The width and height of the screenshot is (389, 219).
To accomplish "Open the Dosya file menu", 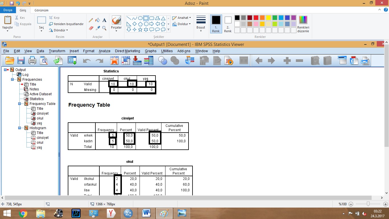I will pyautogui.click(x=8, y=10).
